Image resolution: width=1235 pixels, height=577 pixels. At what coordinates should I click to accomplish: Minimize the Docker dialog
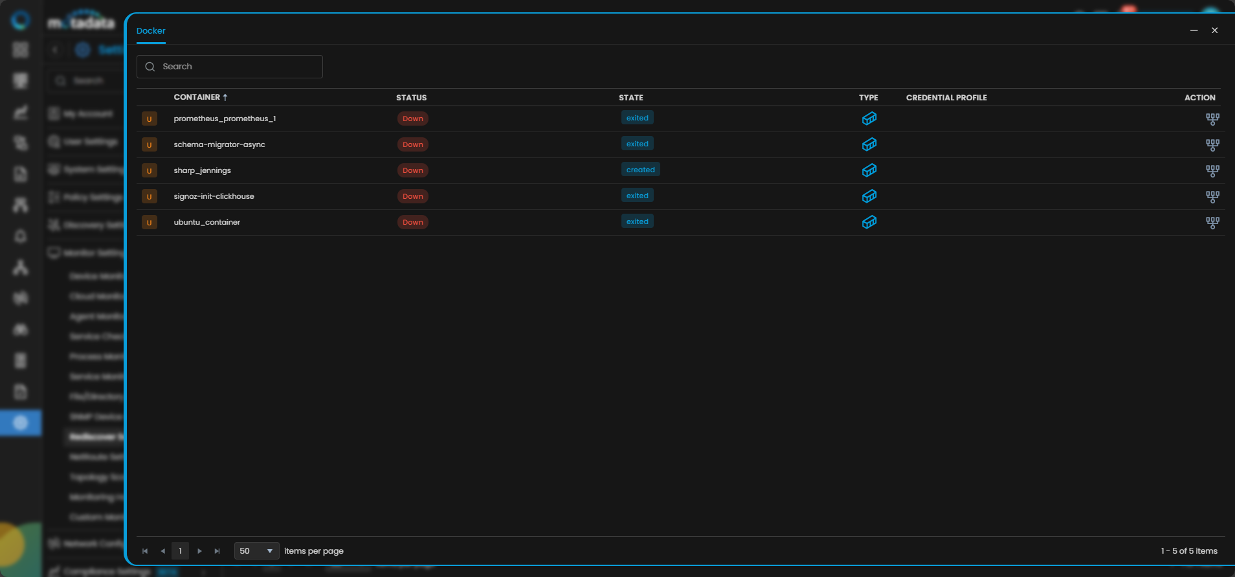point(1194,30)
